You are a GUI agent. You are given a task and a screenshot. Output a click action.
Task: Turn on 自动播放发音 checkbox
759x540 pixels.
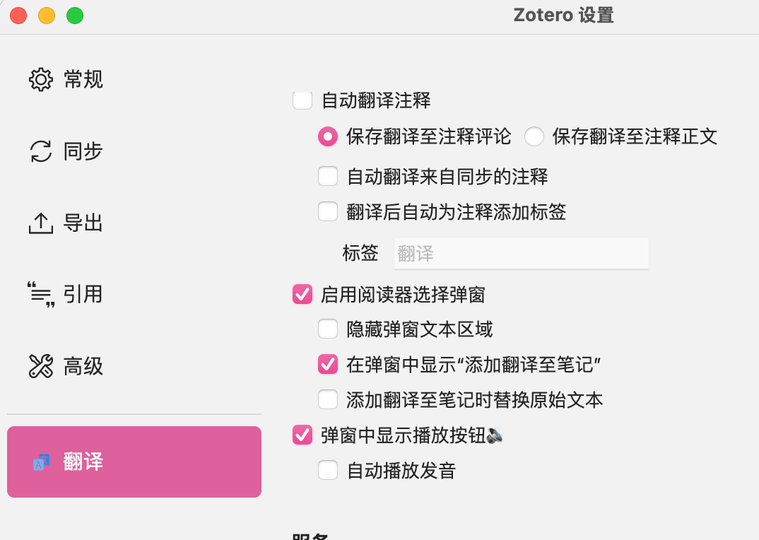[x=328, y=470]
